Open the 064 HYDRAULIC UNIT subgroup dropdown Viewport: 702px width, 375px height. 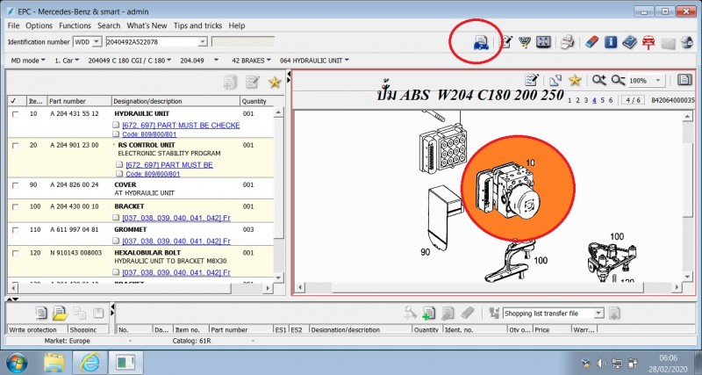[314, 60]
